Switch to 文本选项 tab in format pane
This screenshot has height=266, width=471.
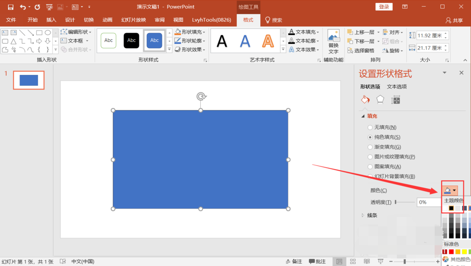(x=396, y=87)
